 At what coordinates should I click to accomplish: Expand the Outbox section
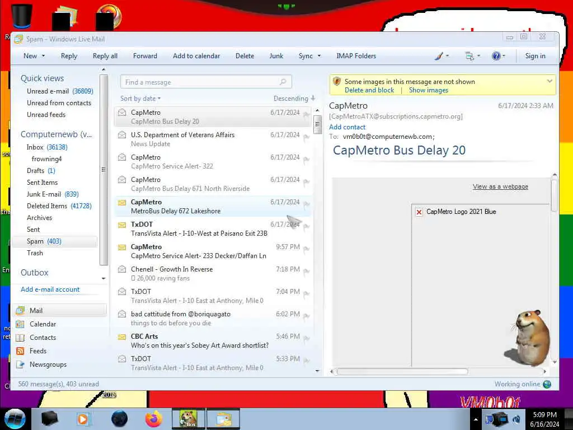click(x=34, y=273)
